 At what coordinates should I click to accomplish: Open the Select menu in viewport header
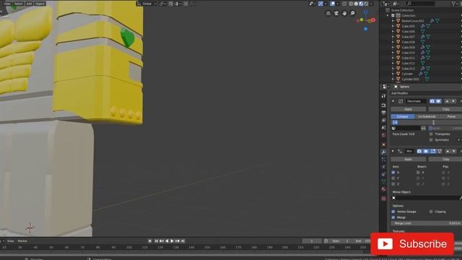coord(18,4)
